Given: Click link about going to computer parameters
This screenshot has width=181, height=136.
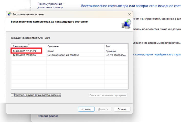Looking at the screenshot, I should point(157,55).
